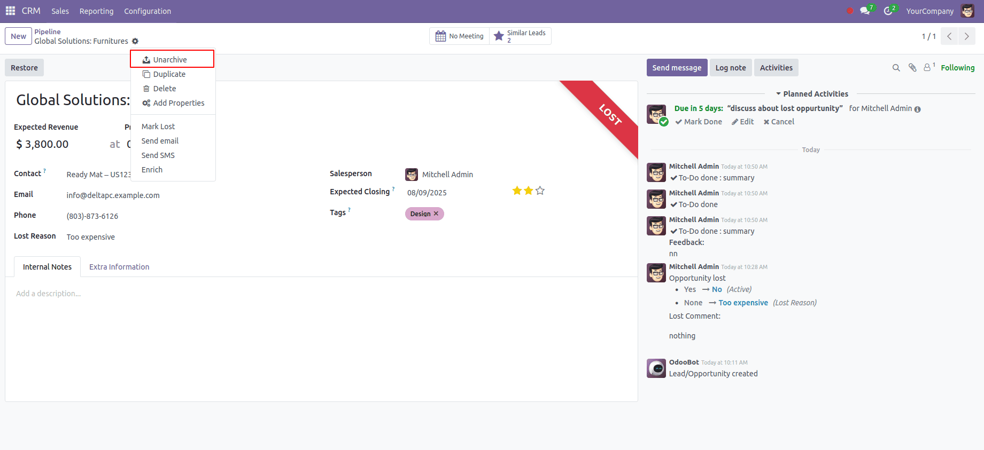This screenshot has height=450, width=984.
Task: Remove the Design tag with its x
Action: [x=436, y=214]
